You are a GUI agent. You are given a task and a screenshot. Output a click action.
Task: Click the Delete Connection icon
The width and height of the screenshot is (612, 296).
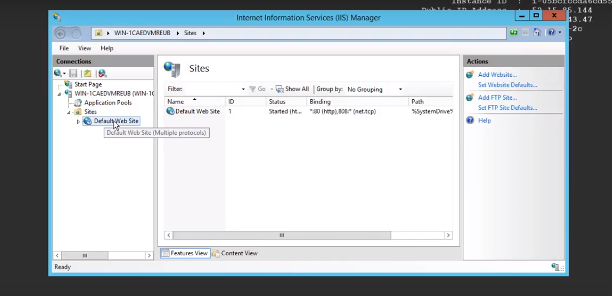pyautogui.click(x=102, y=74)
